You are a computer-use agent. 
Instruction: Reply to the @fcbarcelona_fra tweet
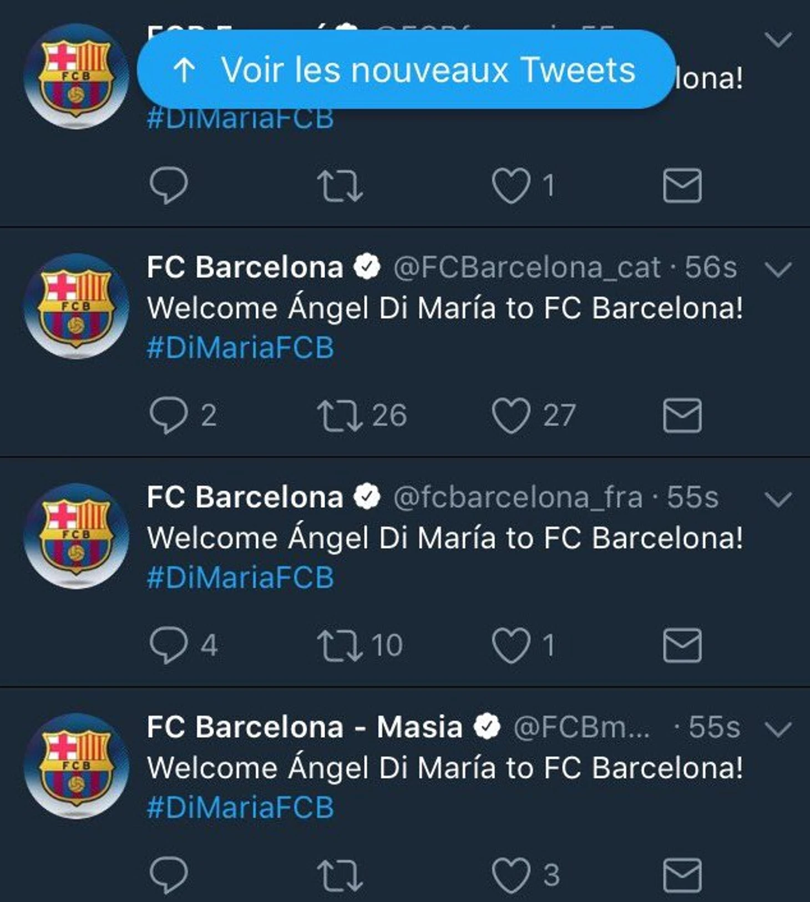tap(169, 645)
